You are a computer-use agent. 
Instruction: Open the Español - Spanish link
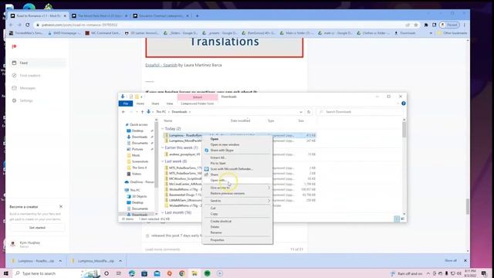[x=161, y=65]
